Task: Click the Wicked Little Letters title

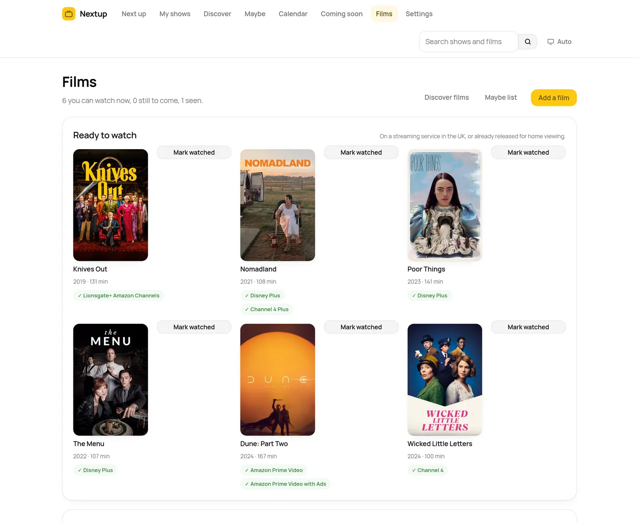Action: pos(440,444)
